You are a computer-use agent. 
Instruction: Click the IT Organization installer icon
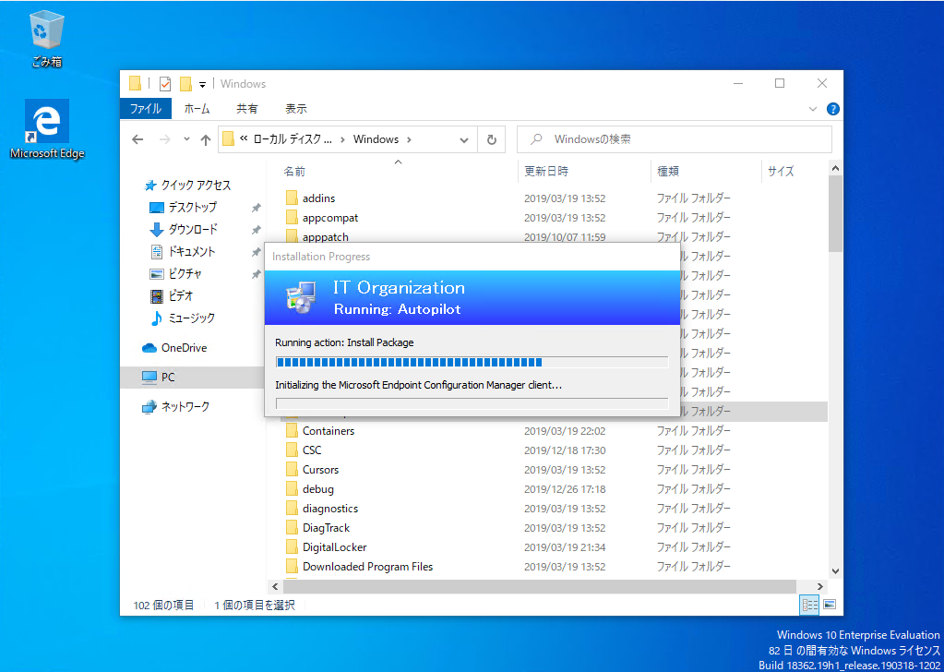pos(299,297)
